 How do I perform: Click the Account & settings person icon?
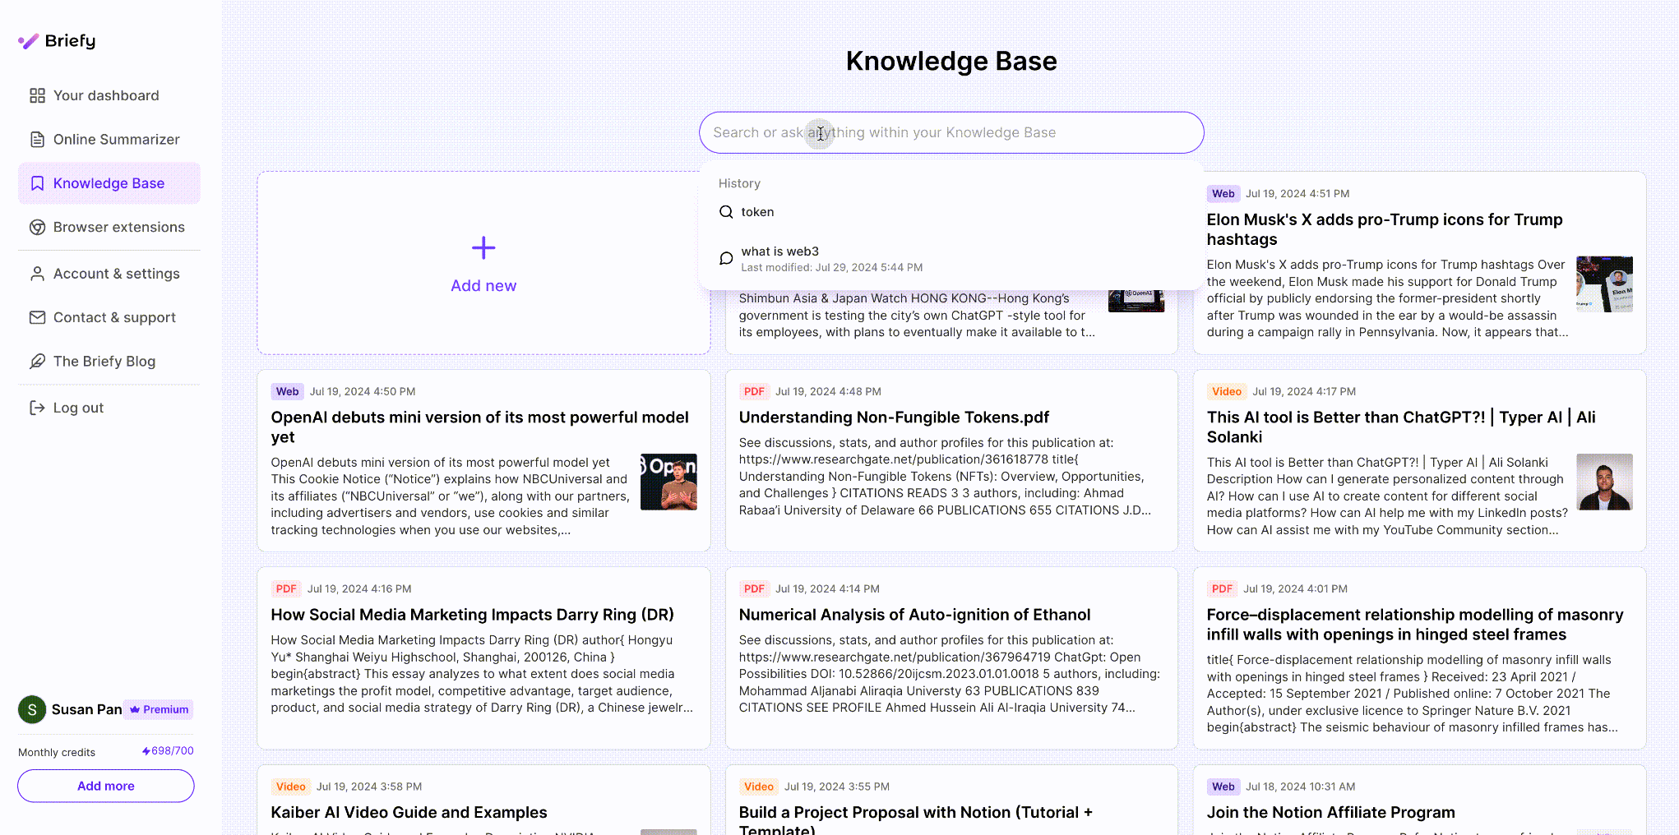[x=37, y=274]
